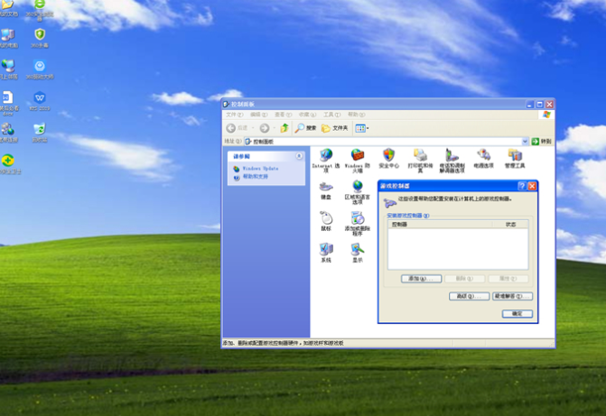Close the Game Controllers dialog

coord(532,186)
